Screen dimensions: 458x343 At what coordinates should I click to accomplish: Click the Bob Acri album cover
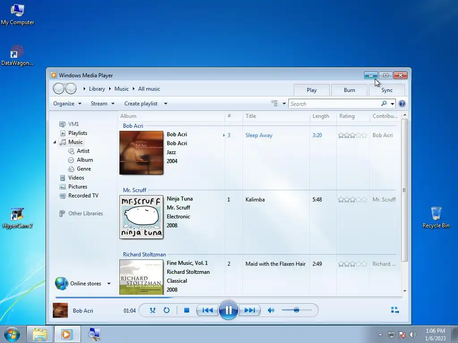tap(141, 153)
